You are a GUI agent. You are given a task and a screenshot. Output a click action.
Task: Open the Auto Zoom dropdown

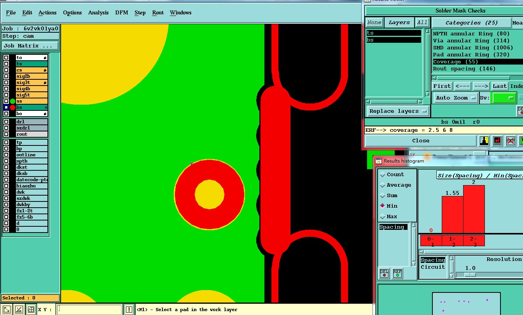pyautogui.click(x=456, y=98)
